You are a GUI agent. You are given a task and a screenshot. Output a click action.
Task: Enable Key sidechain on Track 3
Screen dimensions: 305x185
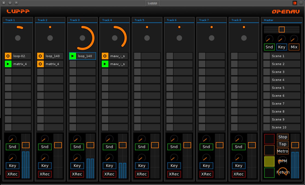click(x=77, y=166)
